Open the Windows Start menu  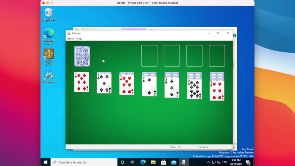45,162
